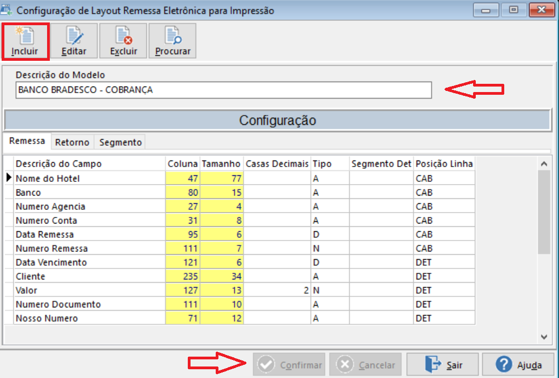Switch to the Retorno tab

pos(72,142)
